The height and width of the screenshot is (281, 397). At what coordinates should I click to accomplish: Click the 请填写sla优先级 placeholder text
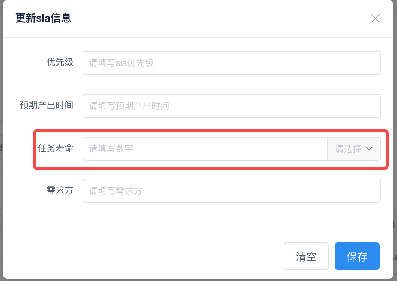[121, 63]
